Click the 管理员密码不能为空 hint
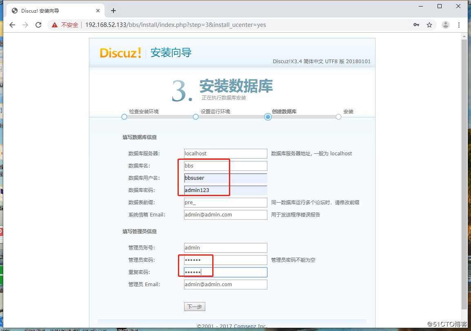Viewport: 471px width, 331px height. (x=293, y=260)
